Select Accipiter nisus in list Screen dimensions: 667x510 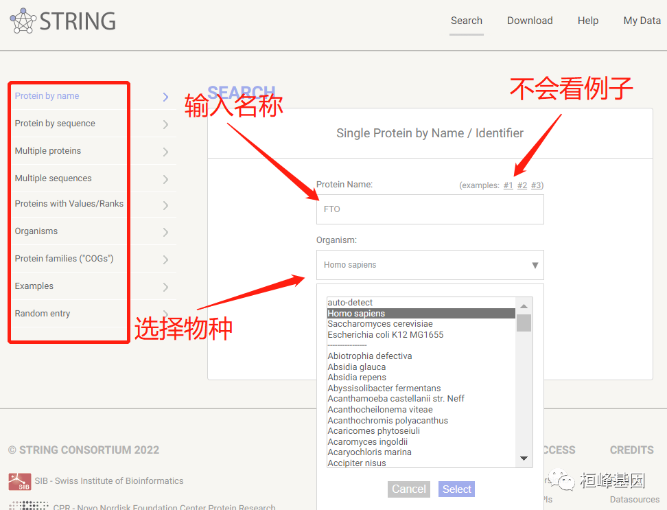421,463
